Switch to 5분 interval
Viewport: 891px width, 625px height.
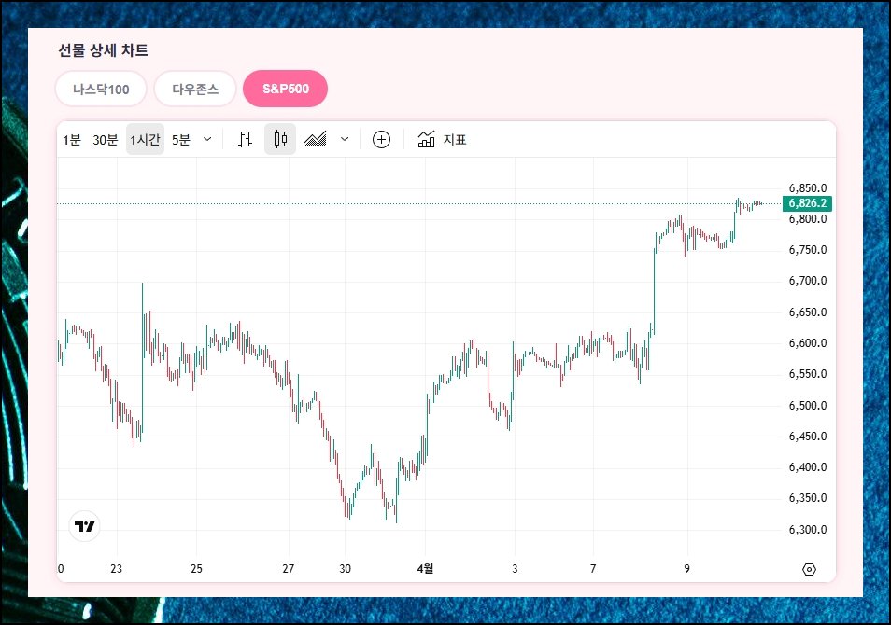point(180,140)
